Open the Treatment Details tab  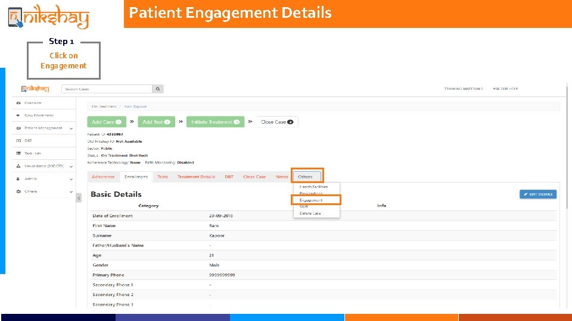pos(196,177)
